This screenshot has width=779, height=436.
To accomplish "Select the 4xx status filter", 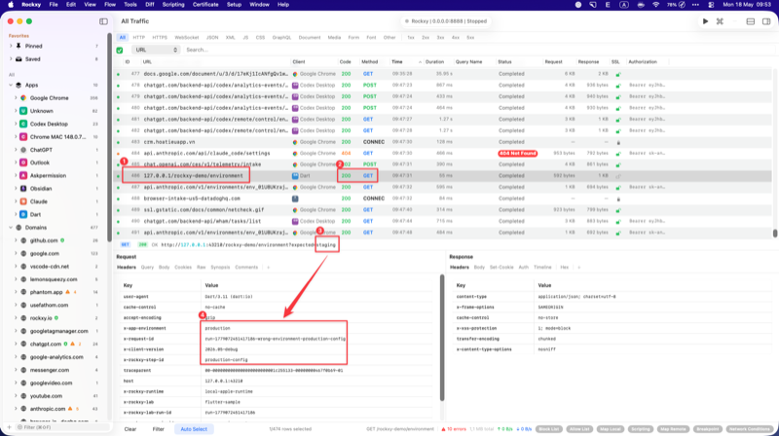I will 455,37.
